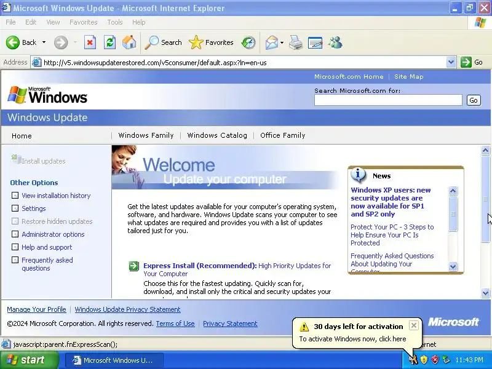Print the page with the printer icon
The image size is (492, 369).
click(x=296, y=42)
